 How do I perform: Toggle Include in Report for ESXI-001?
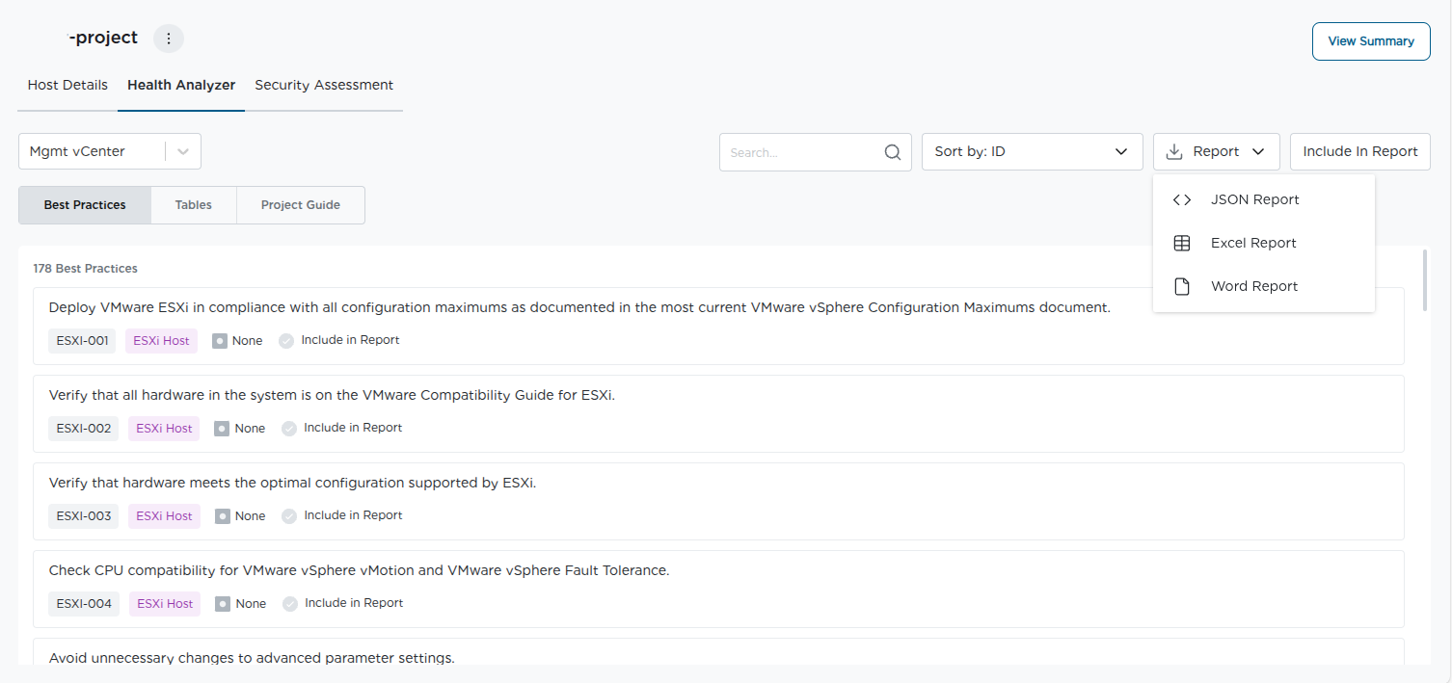tap(286, 341)
